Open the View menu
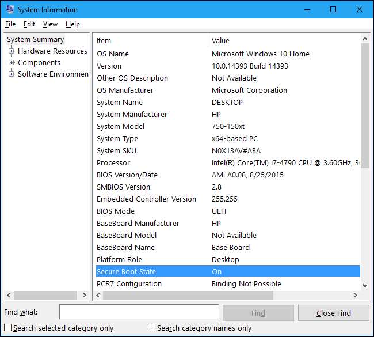Image resolution: width=374 pixels, height=337 pixels. click(x=50, y=24)
